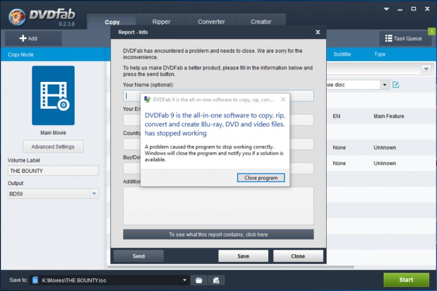Viewport: 437px width, 291px height.
Task: Expand the movie disc dropdown arrow
Action: [x=385, y=85]
